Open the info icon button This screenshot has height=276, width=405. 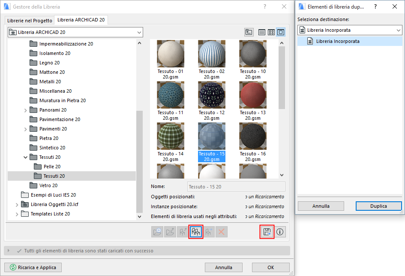pos(280,232)
